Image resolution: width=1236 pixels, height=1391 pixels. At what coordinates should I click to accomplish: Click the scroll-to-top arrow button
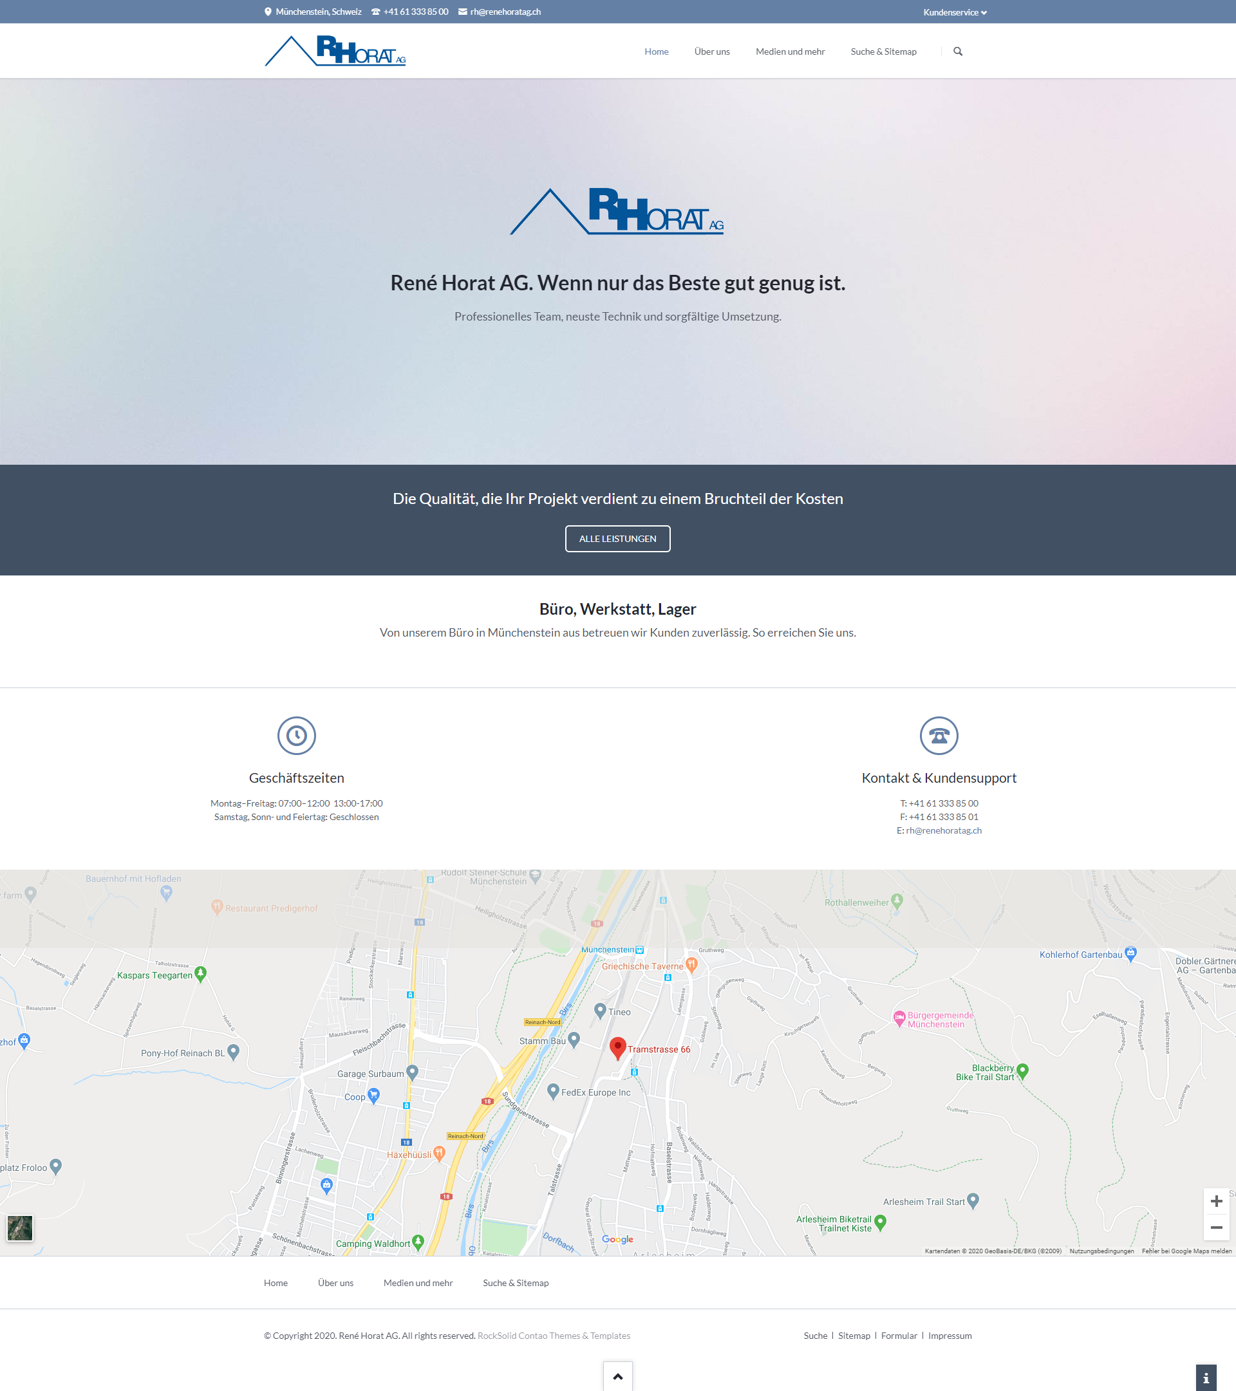coord(617,1376)
